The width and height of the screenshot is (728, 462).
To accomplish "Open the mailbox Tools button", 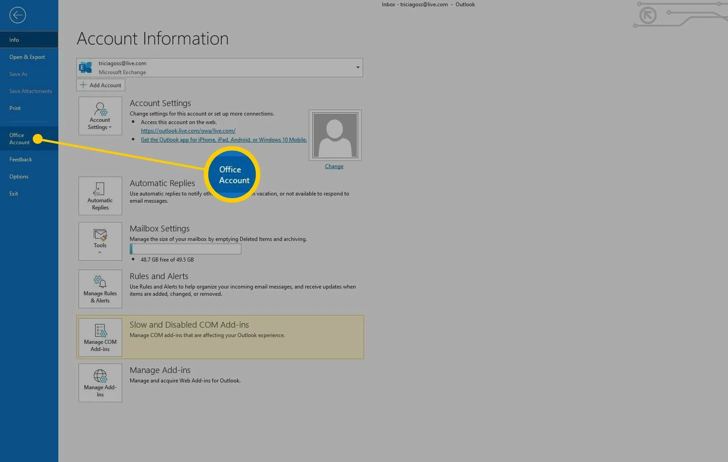I will [100, 241].
